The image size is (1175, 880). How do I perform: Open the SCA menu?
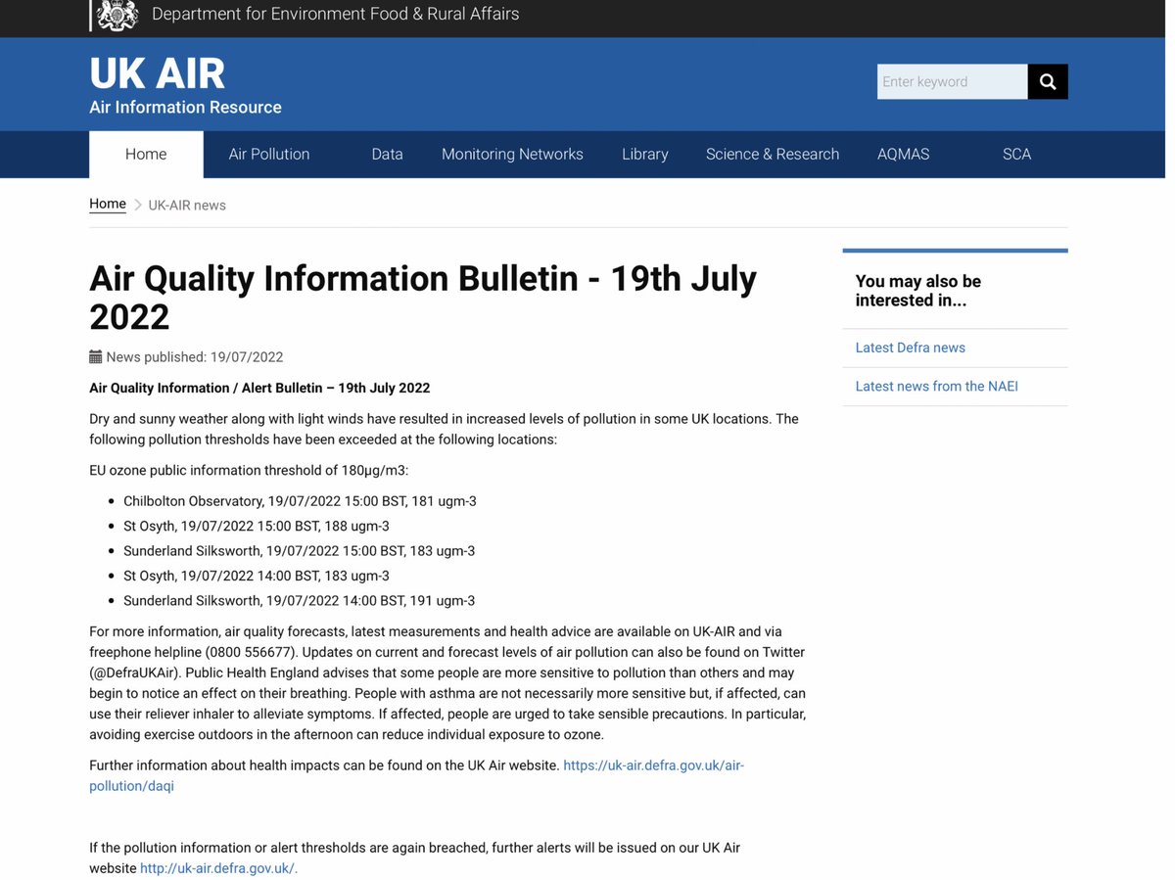coord(1017,155)
